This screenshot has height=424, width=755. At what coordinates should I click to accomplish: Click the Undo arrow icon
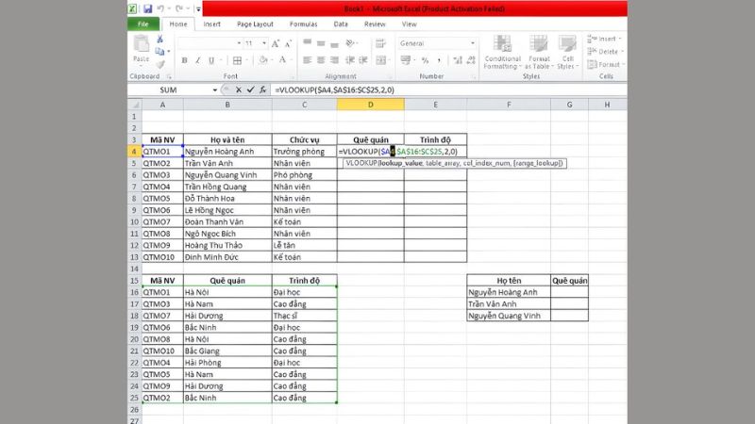point(160,8)
